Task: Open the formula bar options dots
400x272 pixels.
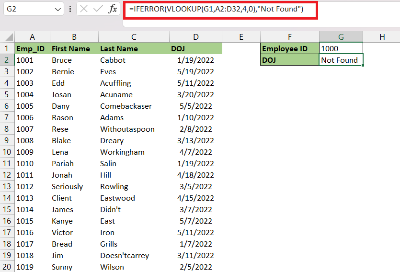Action: click(x=70, y=9)
